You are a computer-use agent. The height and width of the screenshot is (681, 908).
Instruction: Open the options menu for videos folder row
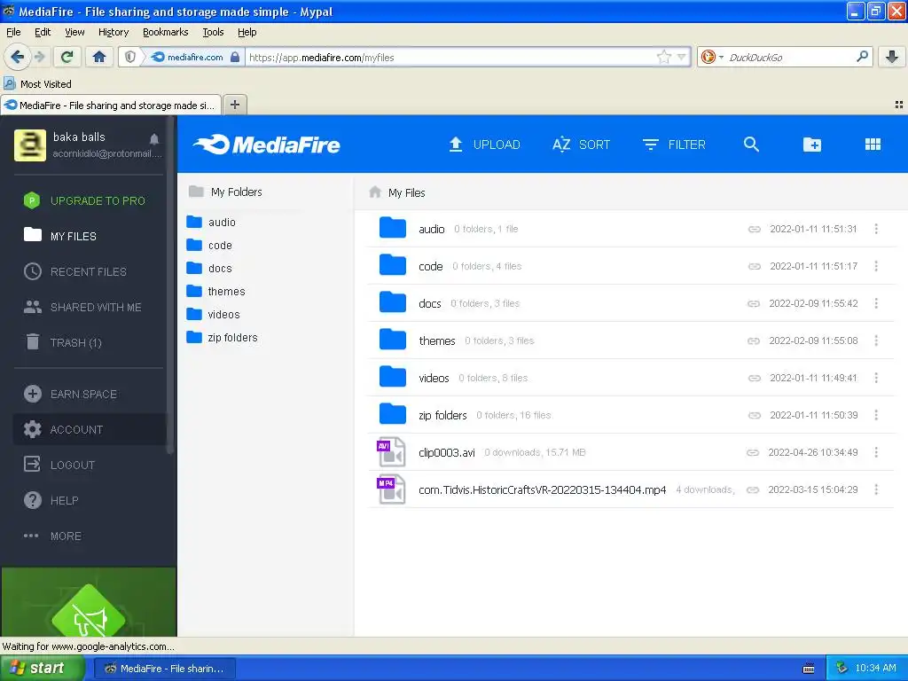point(876,378)
